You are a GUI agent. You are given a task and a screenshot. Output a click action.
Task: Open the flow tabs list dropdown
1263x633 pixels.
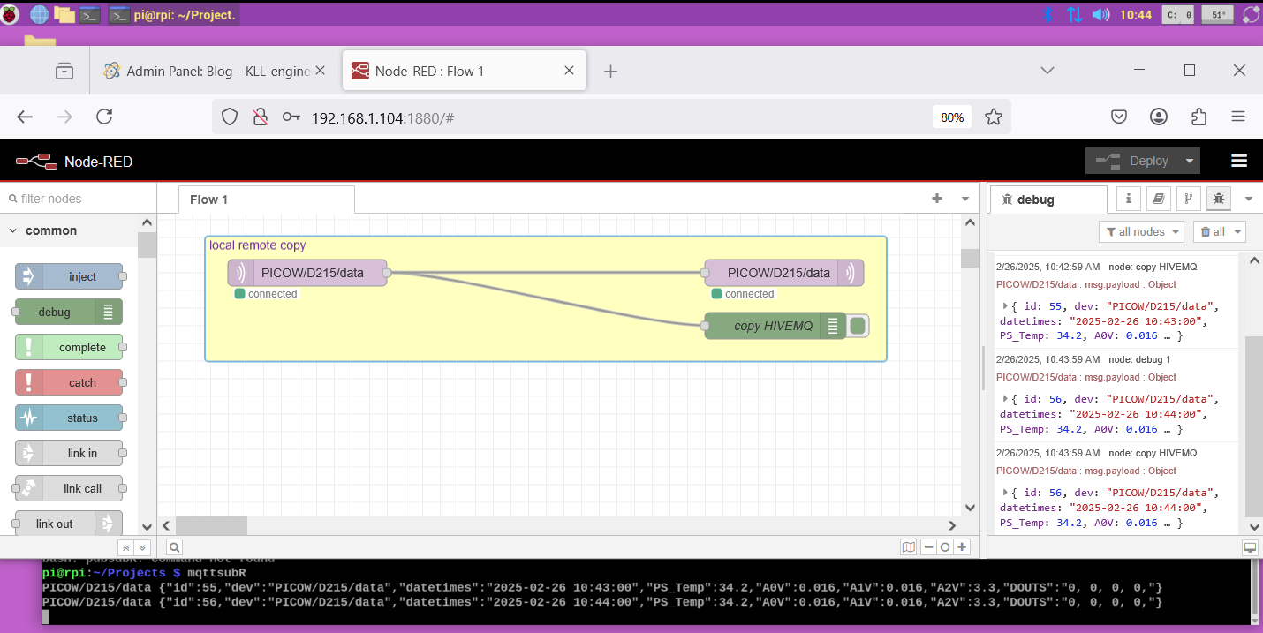[x=965, y=199]
